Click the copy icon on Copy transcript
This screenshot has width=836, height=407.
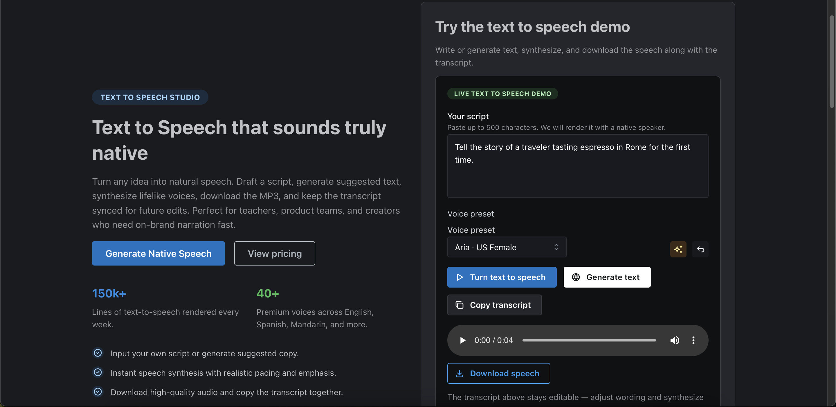pos(459,305)
